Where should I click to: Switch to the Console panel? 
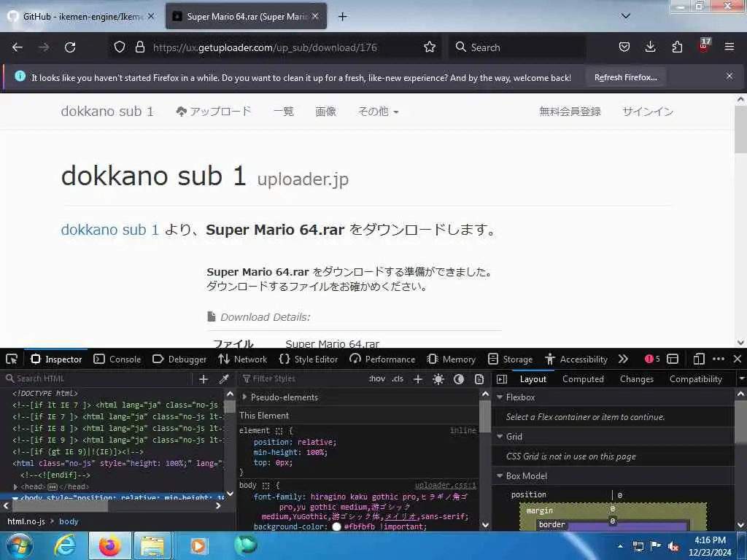point(117,359)
